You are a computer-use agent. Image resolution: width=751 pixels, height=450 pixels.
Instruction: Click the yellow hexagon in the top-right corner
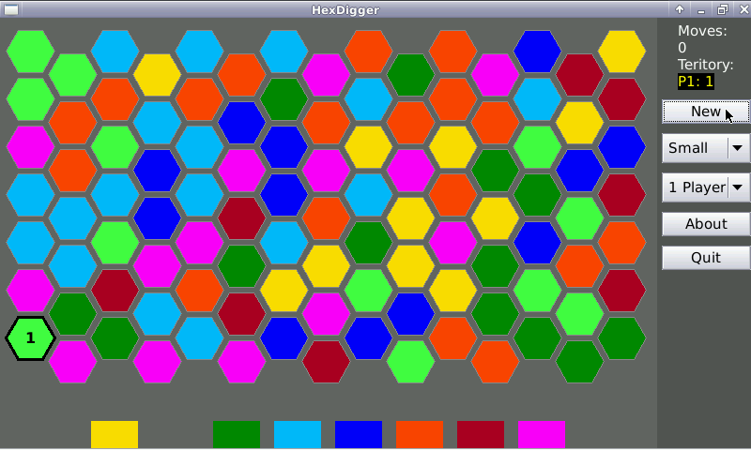point(621,52)
